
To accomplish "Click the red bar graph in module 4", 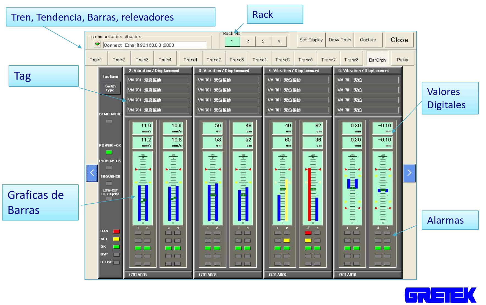I will [x=309, y=194].
